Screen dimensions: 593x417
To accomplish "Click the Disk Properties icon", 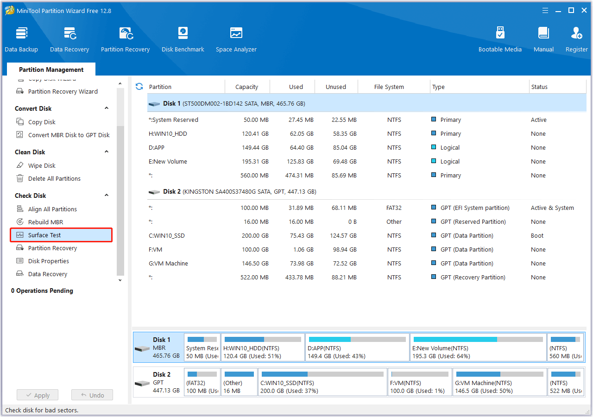I will (x=20, y=261).
